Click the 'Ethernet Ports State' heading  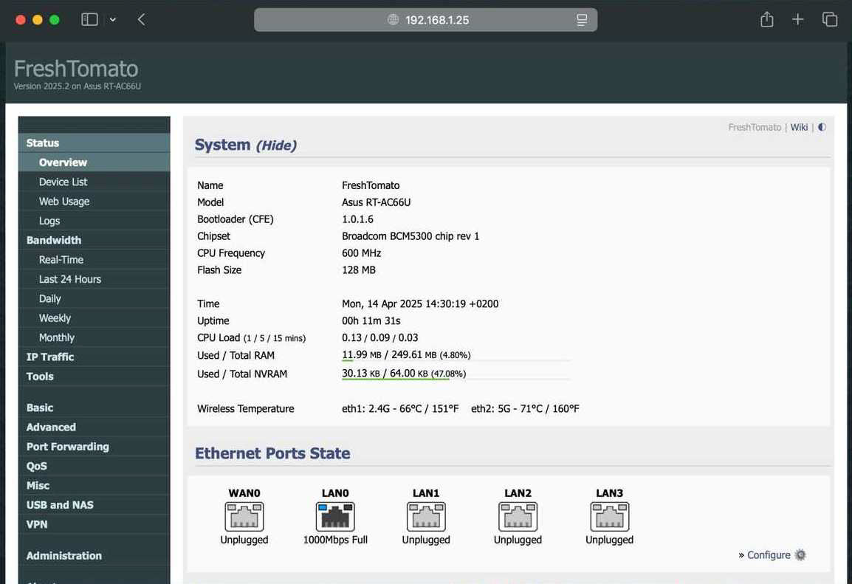(x=272, y=453)
